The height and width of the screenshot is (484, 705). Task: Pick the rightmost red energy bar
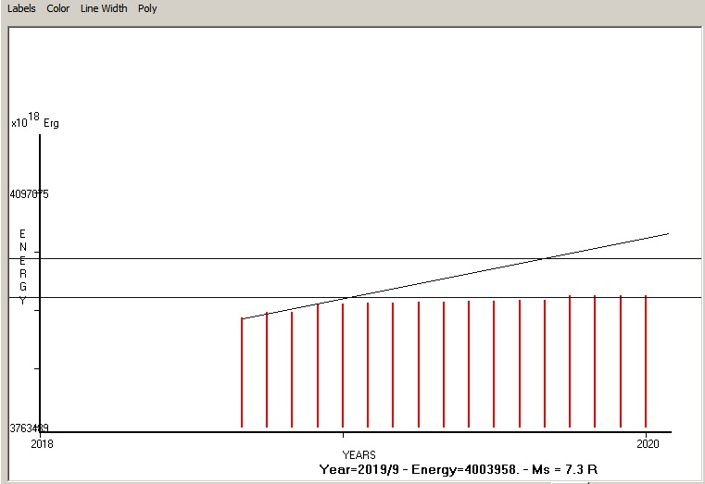click(646, 363)
